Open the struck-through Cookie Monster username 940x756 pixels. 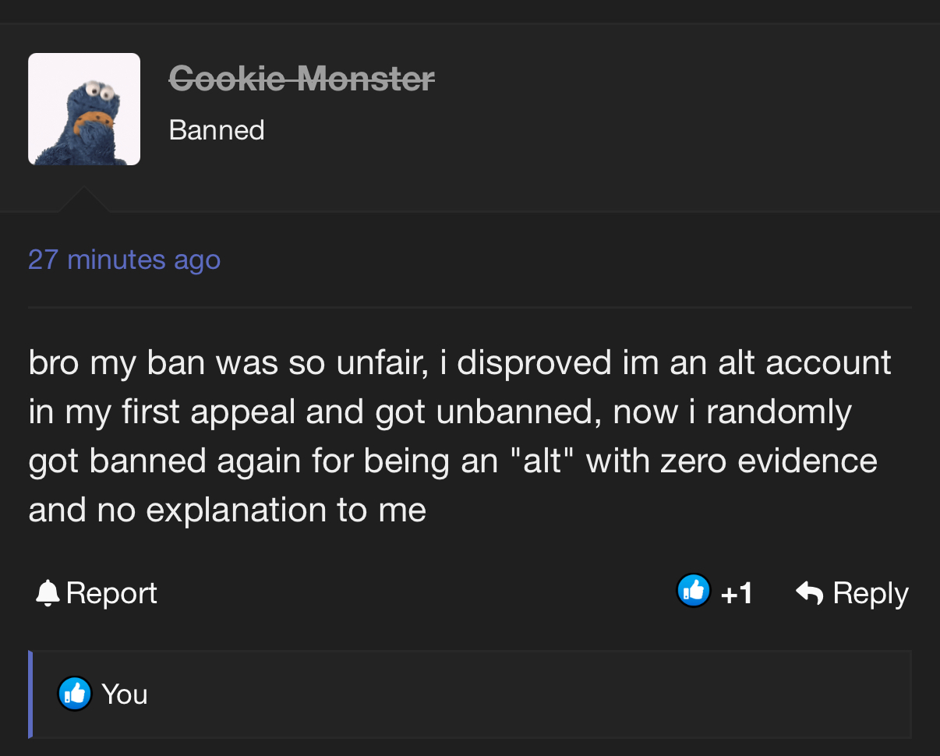click(302, 78)
